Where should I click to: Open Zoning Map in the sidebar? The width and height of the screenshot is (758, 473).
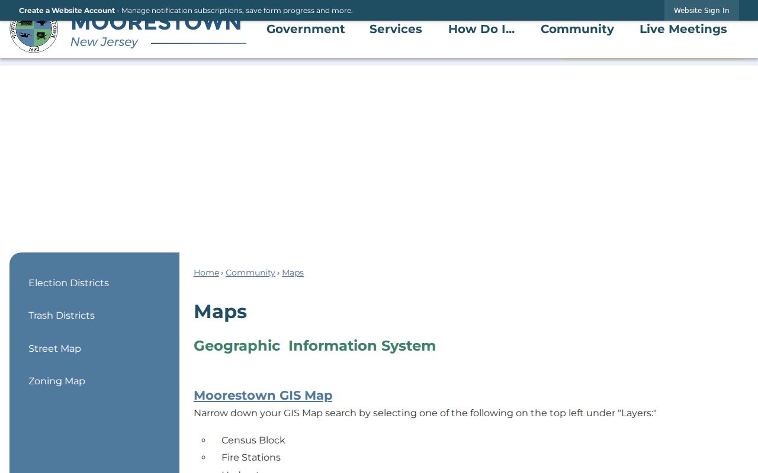click(x=57, y=381)
